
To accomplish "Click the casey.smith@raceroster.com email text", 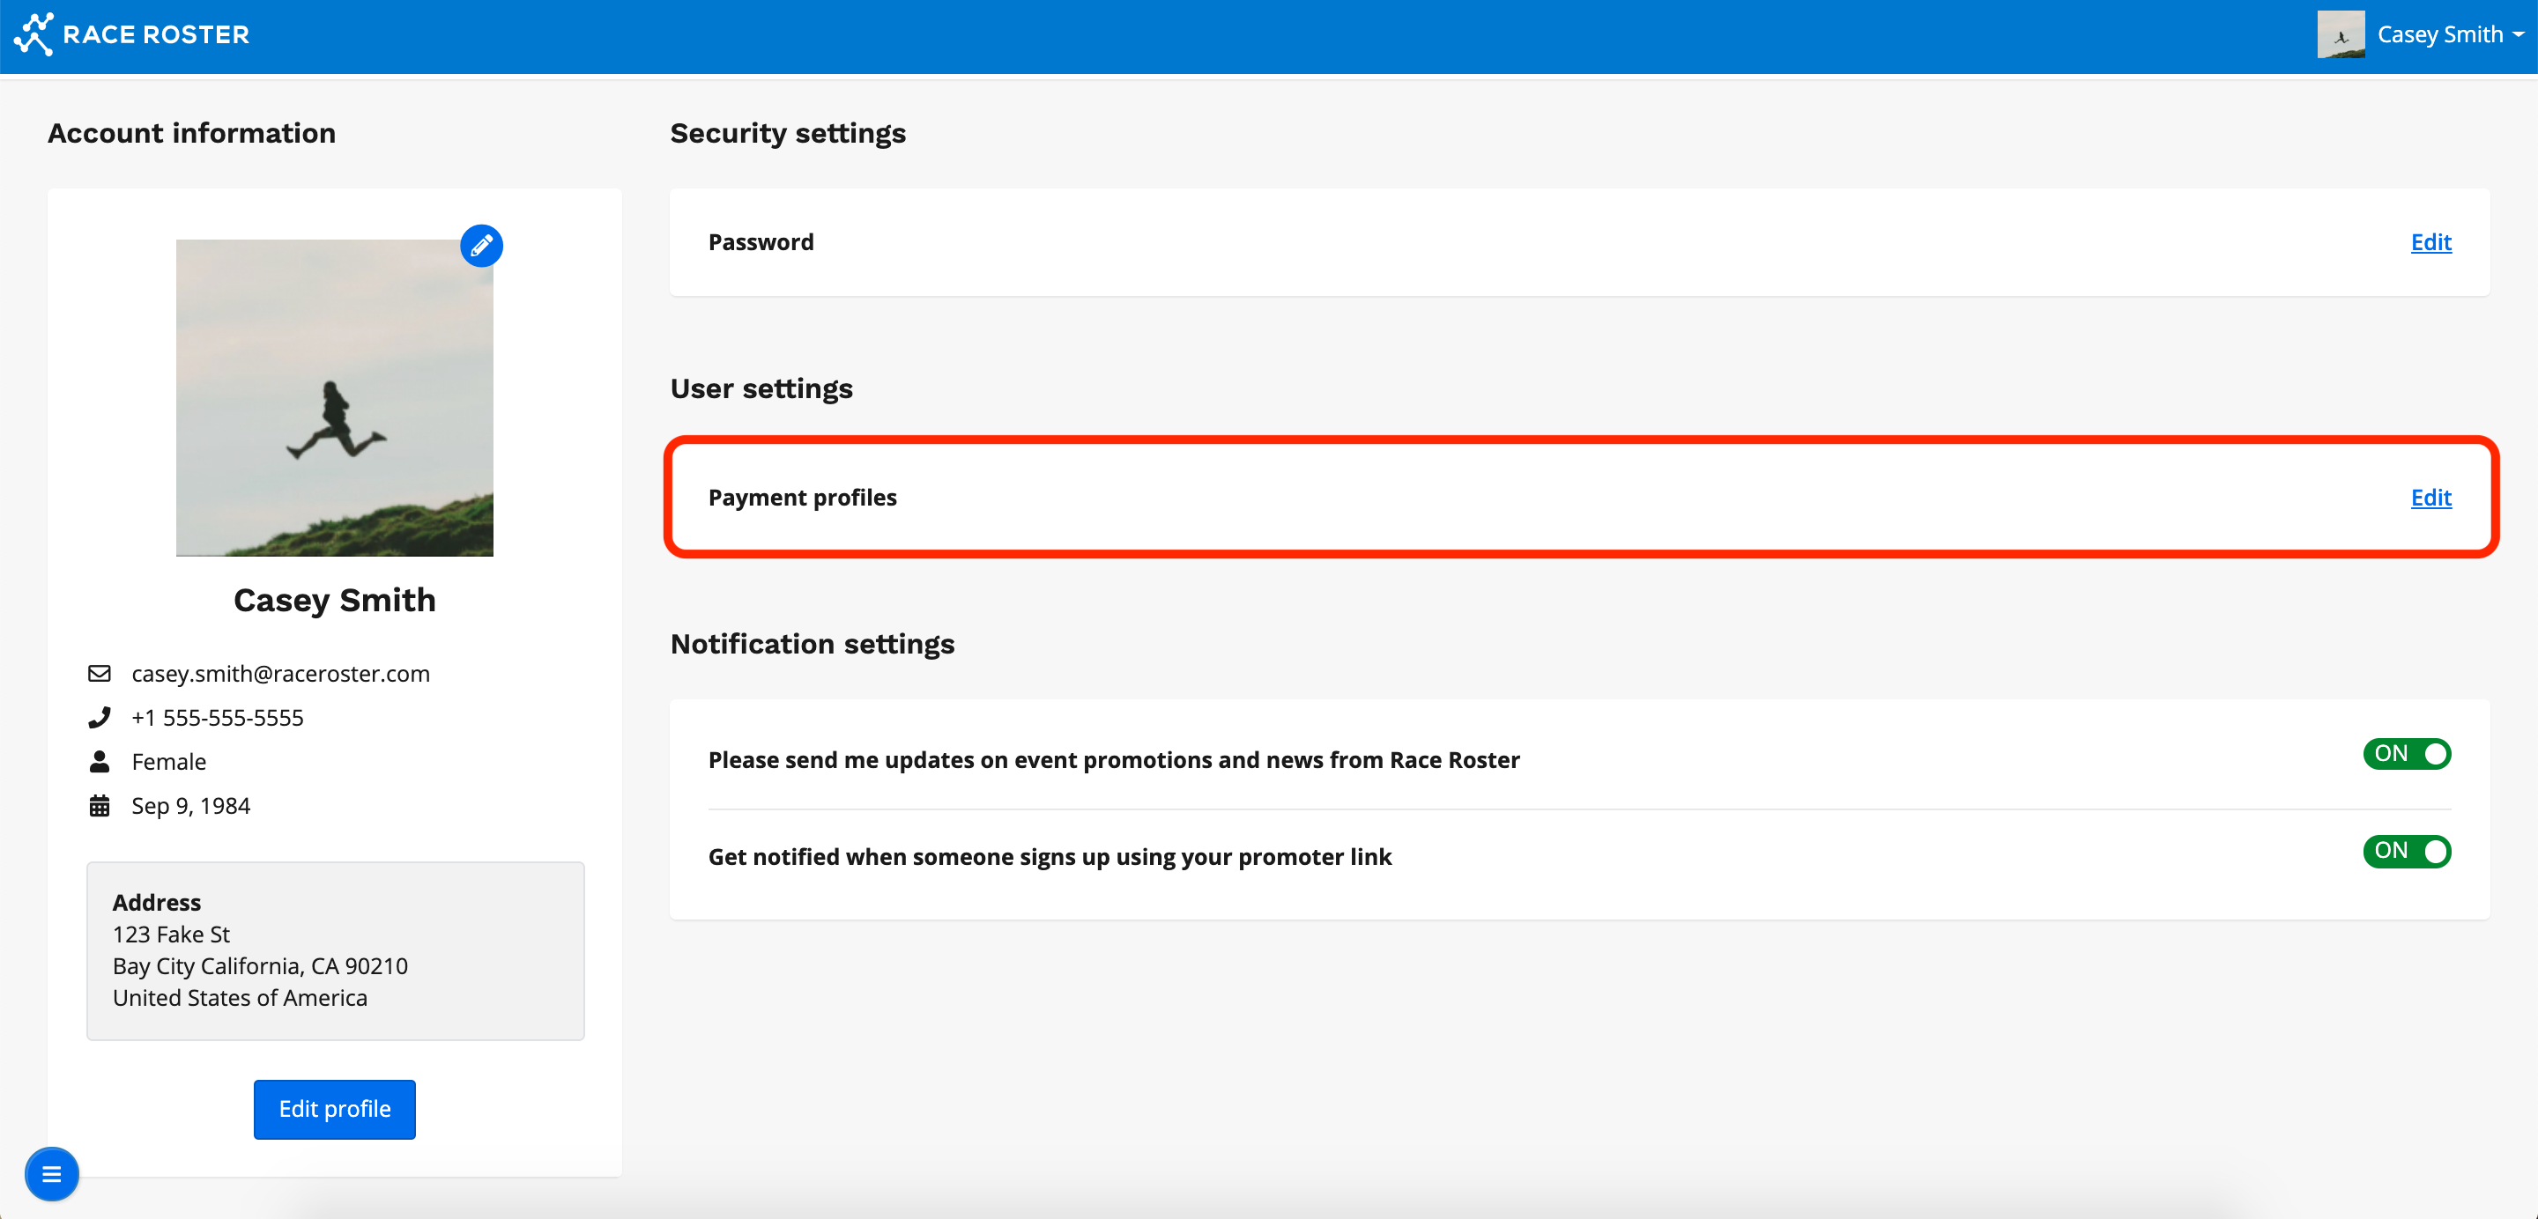I will pos(281,674).
